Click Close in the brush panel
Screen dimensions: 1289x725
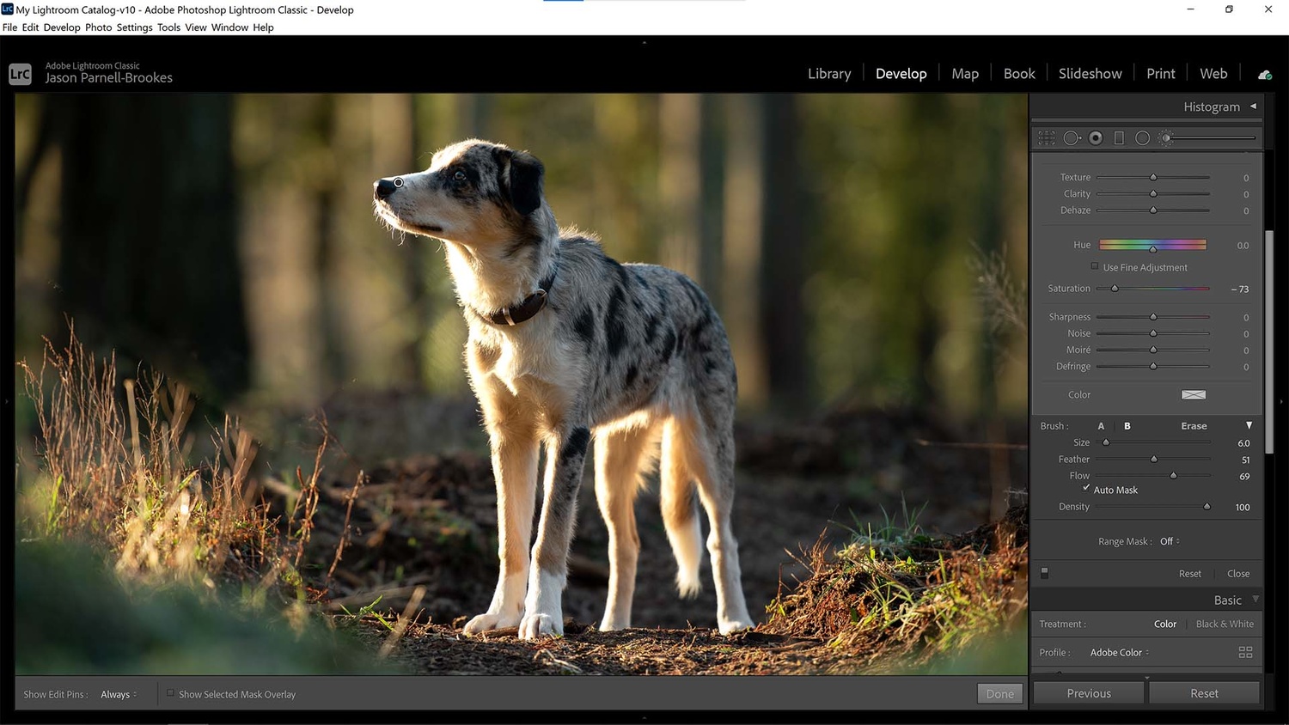(x=1238, y=574)
